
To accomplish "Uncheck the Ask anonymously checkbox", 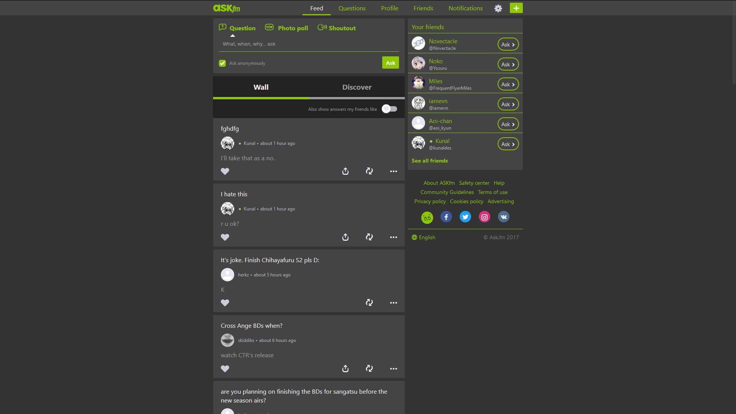I will pyautogui.click(x=222, y=63).
